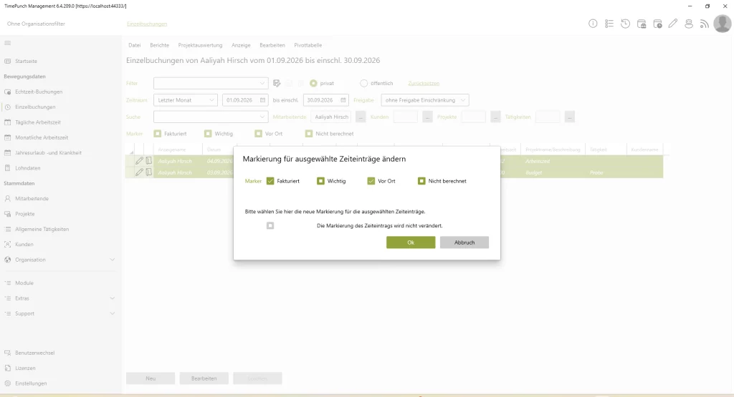This screenshot has width=734, height=397.
Task: Click book icon in the 03.09.2026 row
Action: 149,172
